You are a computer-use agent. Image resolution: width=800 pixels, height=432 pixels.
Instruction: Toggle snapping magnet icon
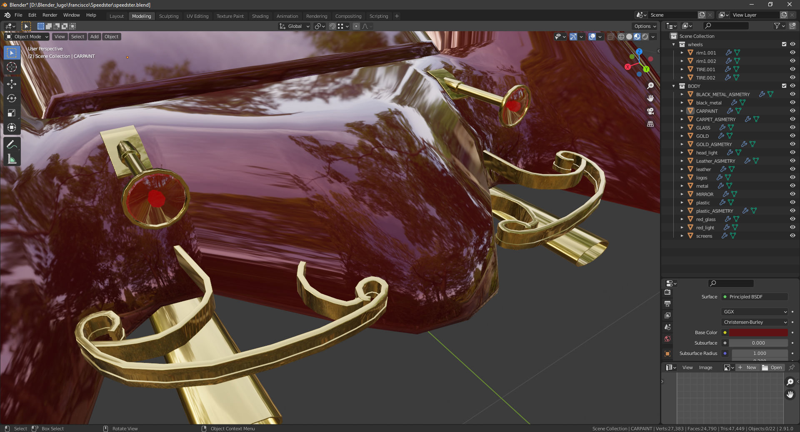point(332,26)
